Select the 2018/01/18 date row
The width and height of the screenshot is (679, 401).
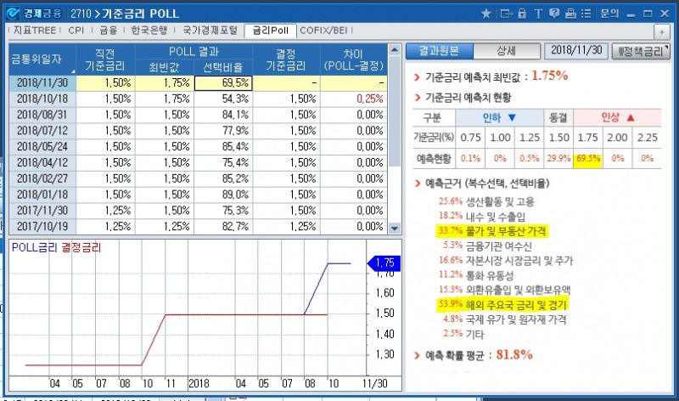tap(42, 195)
